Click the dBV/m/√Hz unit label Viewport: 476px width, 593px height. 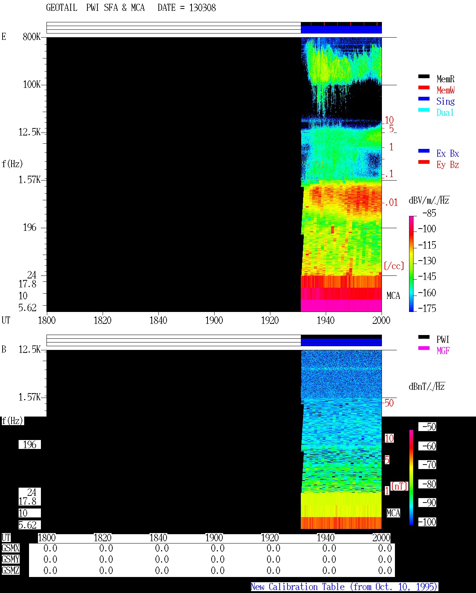[x=429, y=200]
